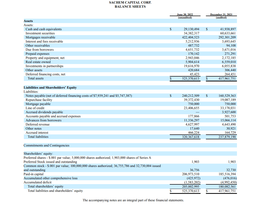Select notes payable value 240,212,509
The width and height of the screenshot is (259, 211).
191,96
